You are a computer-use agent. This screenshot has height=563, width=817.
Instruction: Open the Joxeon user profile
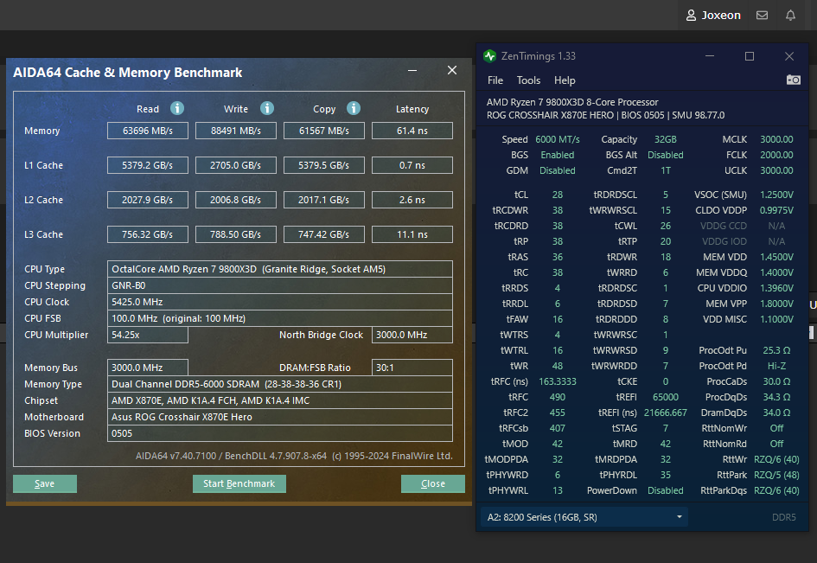(x=712, y=15)
